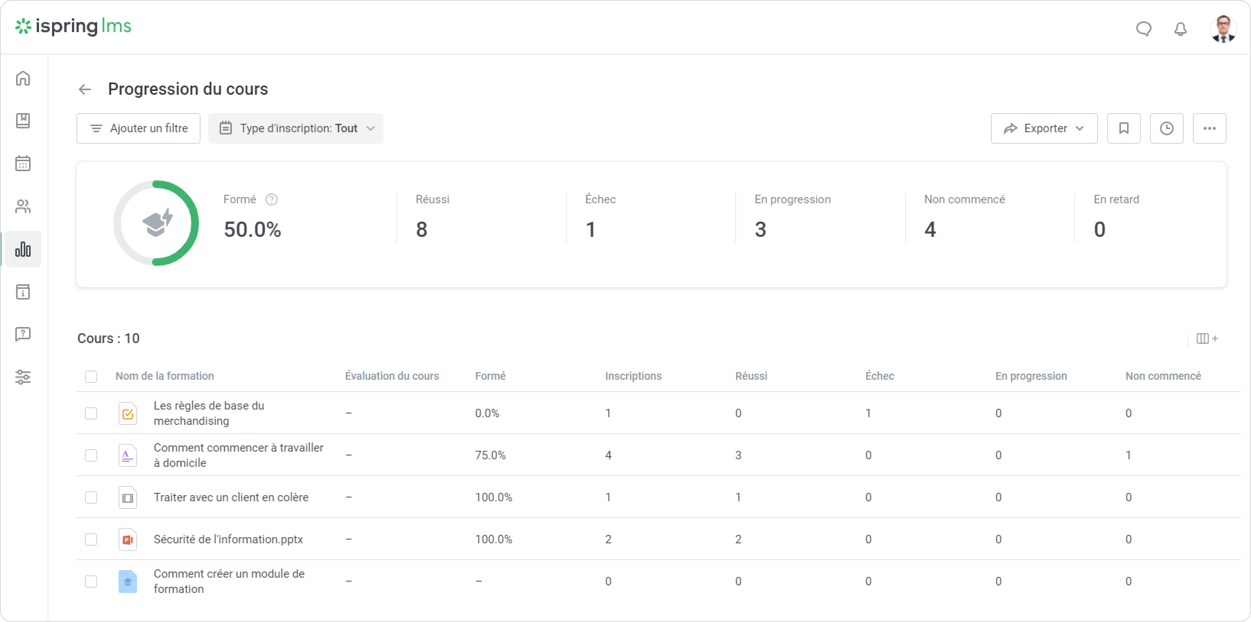The height and width of the screenshot is (622, 1251).
Task: Check the box for Traiter avec un client en colère
Action: tap(91, 497)
